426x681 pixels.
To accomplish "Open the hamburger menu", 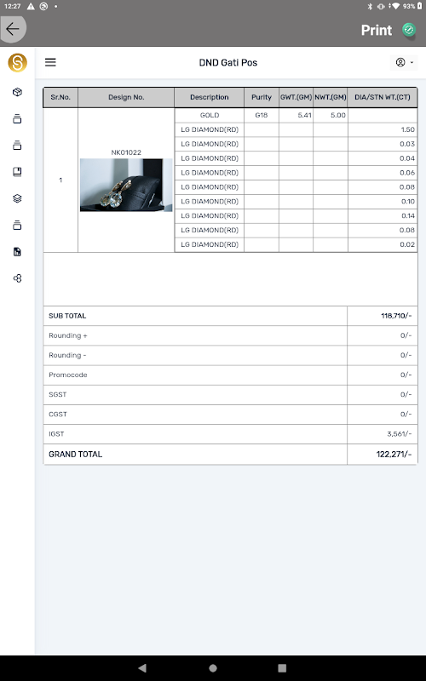I will tap(50, 62).
